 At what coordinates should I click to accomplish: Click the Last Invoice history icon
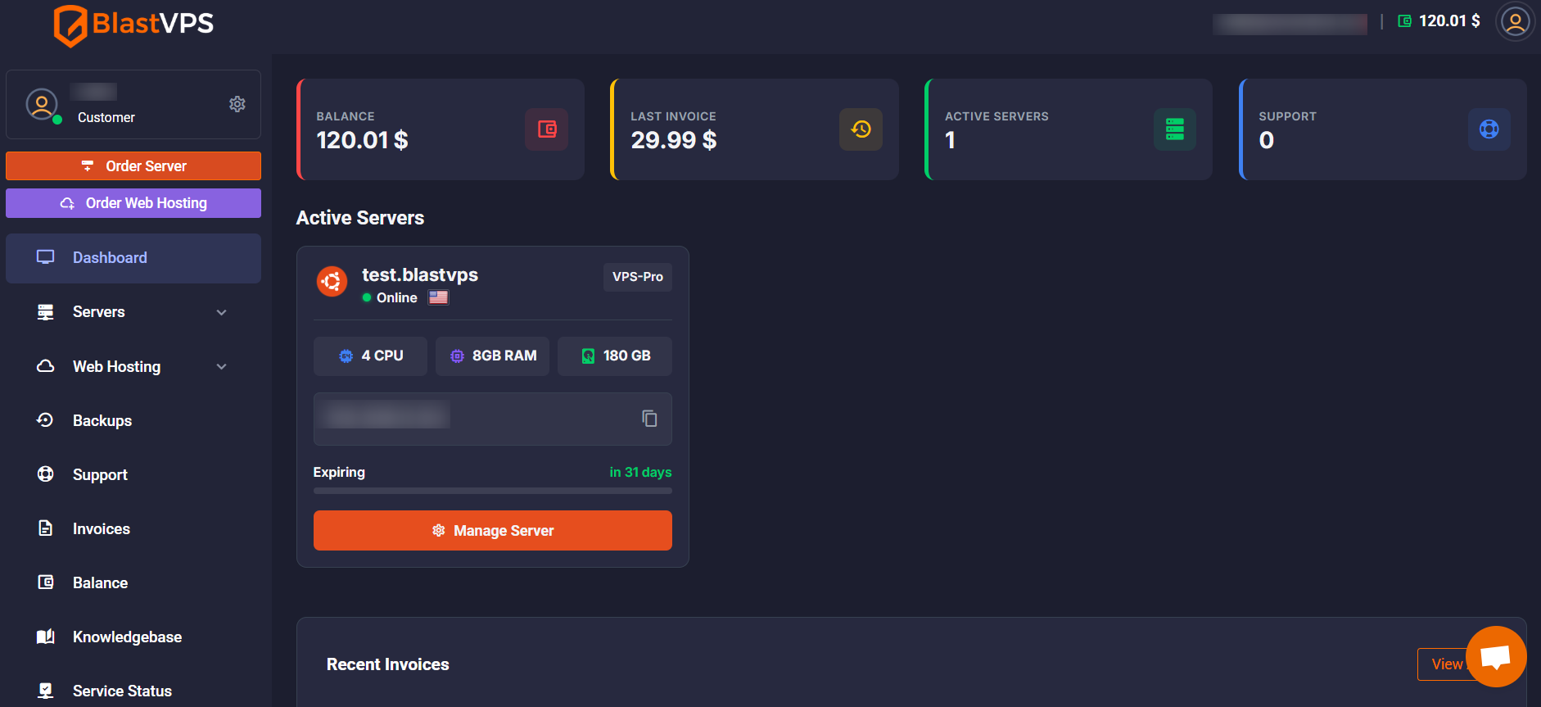pos(861,129)
